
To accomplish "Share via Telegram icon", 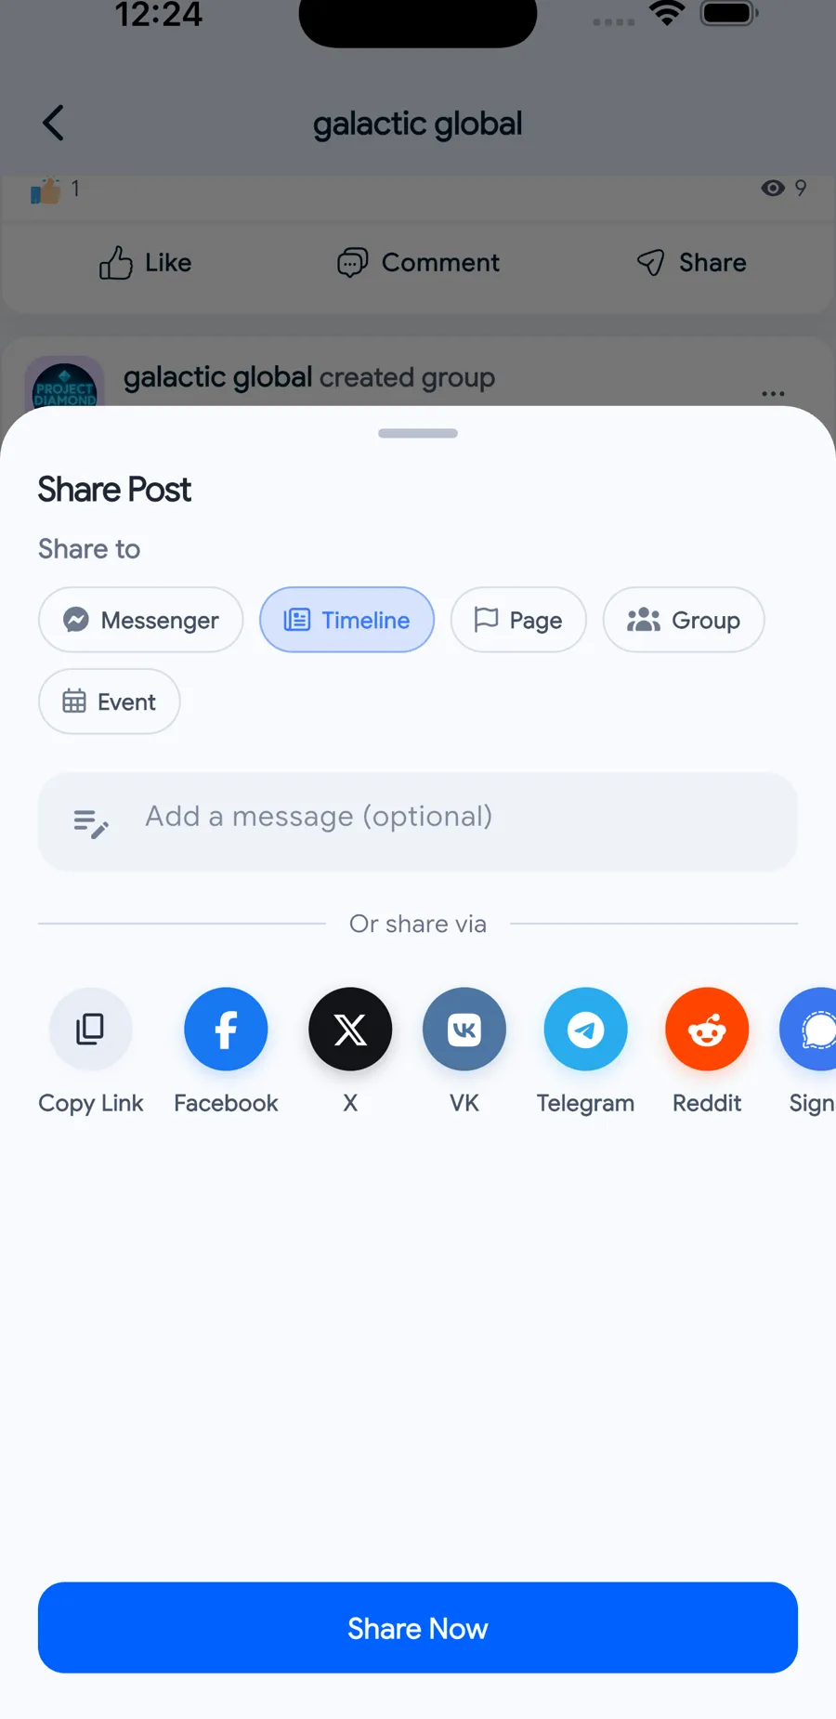I will pos(585,1029).
